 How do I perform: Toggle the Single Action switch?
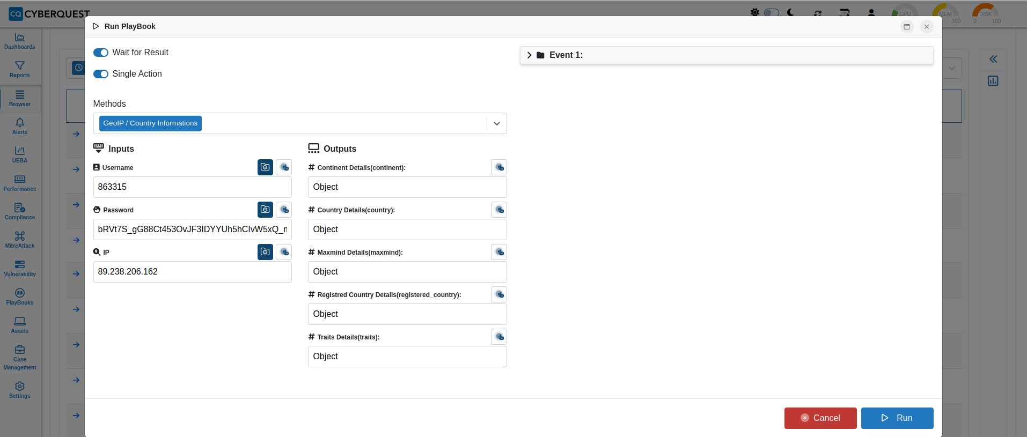tap(101, 74)
